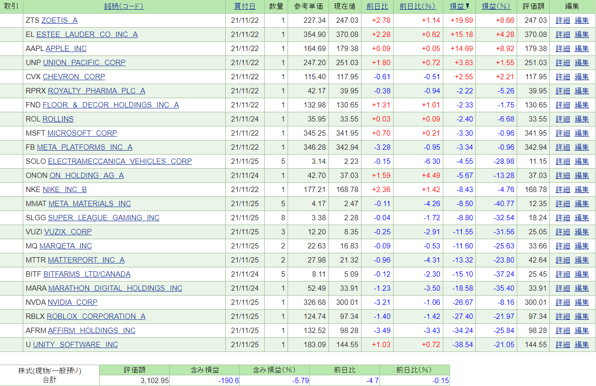Click 編集 for the EL row
596x386 pixels.
582,35
